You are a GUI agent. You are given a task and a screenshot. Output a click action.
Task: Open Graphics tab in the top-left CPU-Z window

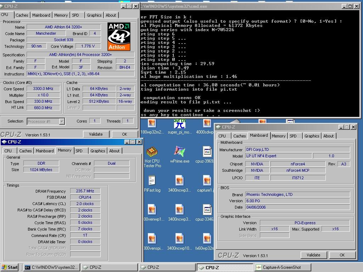(94, 15)
